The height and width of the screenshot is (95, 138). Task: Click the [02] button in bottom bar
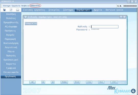114,82
